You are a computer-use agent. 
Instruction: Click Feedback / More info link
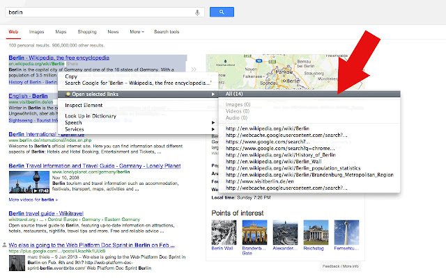tap(341, 266)
